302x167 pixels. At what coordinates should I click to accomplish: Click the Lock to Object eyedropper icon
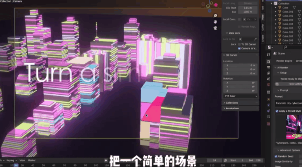click(x=255, y=39)
